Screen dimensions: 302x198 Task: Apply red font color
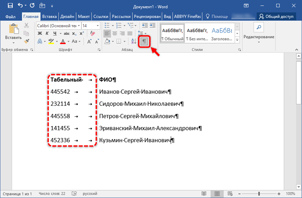(63, 41)
